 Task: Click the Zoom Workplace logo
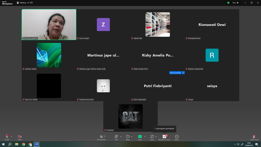coord(7,3)
